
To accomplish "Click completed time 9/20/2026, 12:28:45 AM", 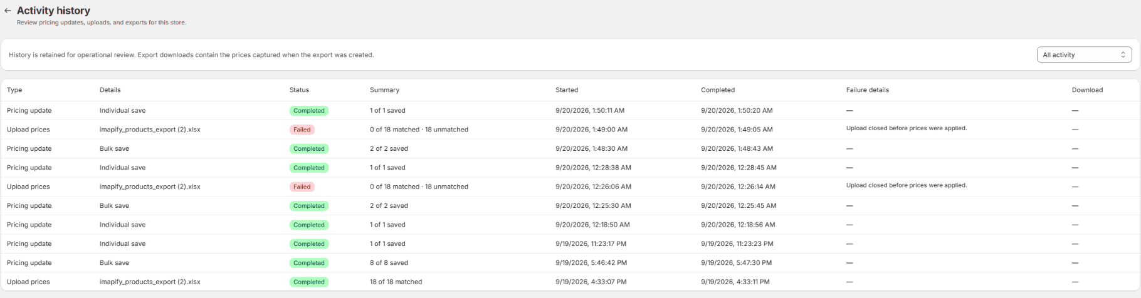I will [739, 167].
